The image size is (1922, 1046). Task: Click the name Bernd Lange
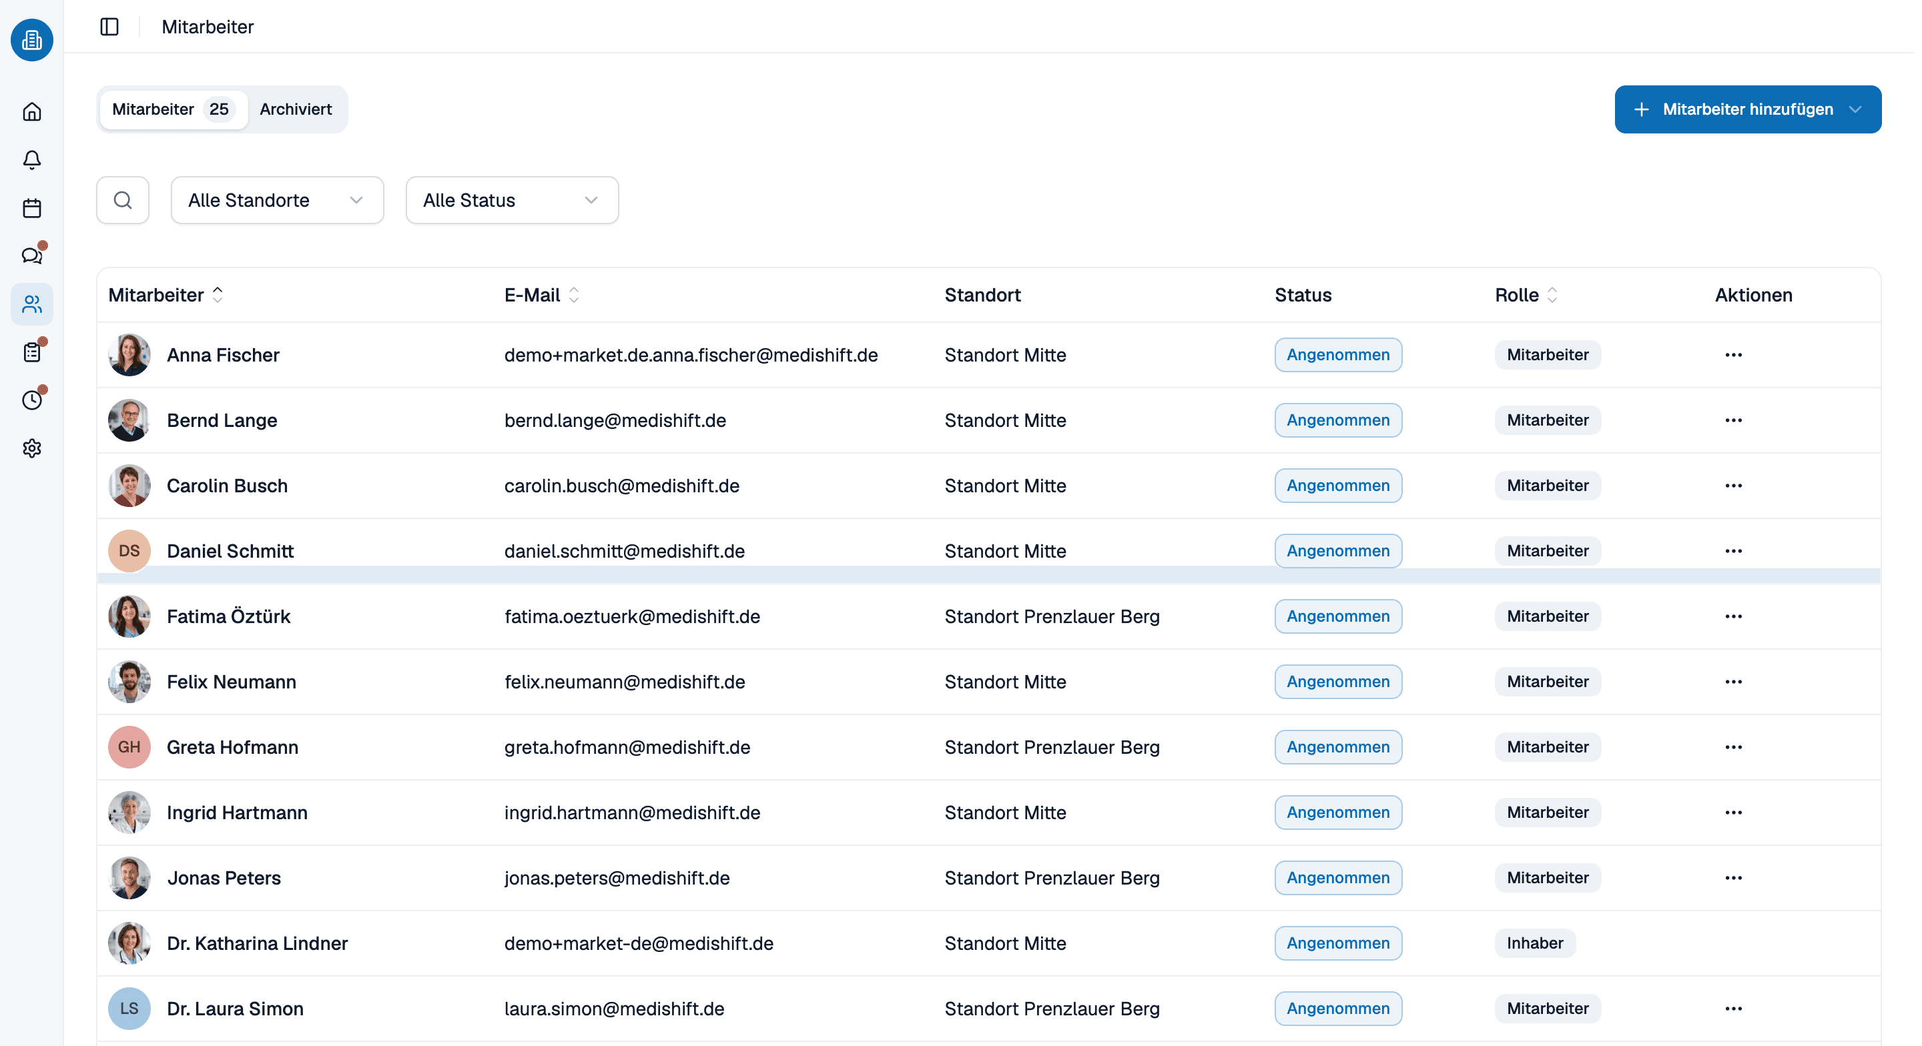pyautogui.click(x=222, y=421)
